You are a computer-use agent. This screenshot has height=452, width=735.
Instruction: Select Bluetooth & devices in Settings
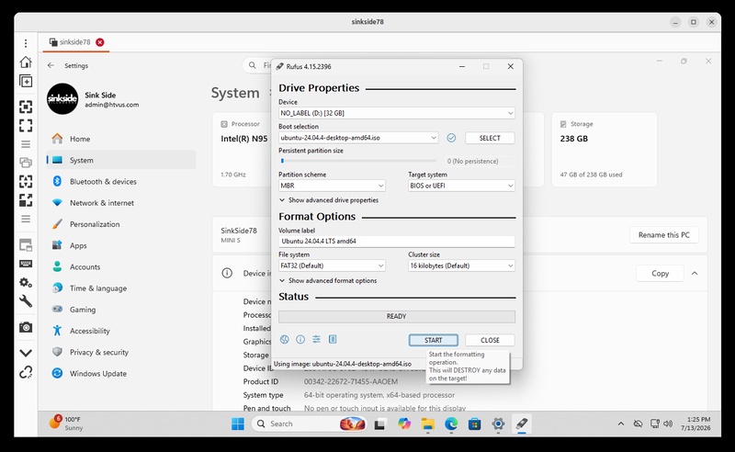121,182
